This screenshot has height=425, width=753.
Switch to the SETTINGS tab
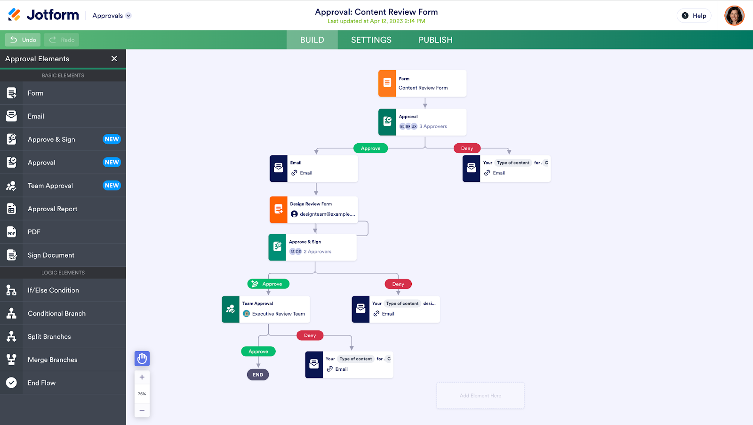click(371, 40)
